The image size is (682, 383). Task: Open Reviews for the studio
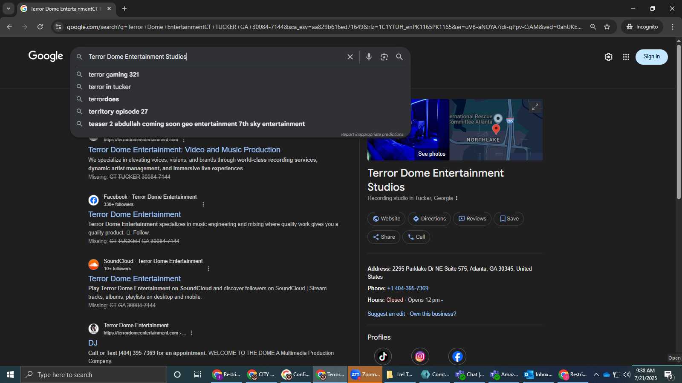(472, 219)
